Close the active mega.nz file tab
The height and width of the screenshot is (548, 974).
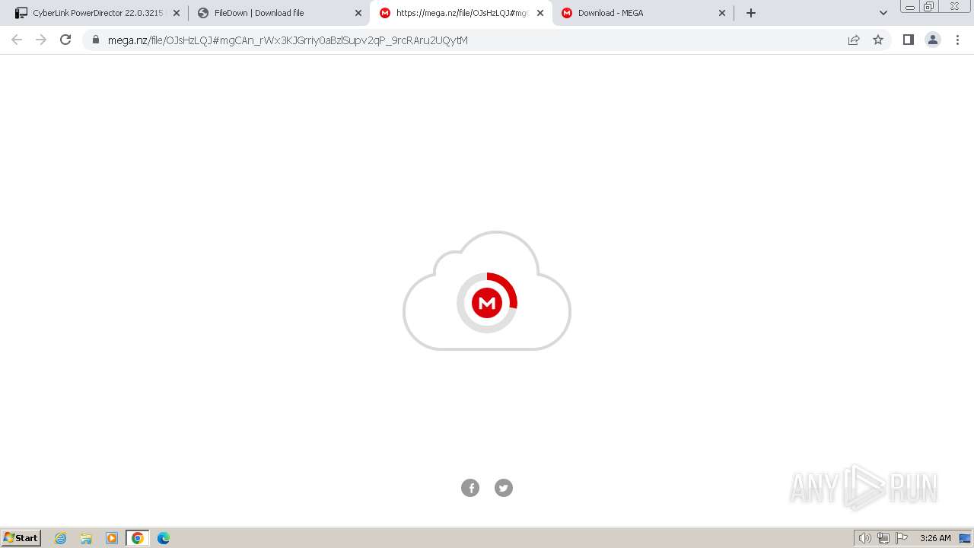coord(540,13)
